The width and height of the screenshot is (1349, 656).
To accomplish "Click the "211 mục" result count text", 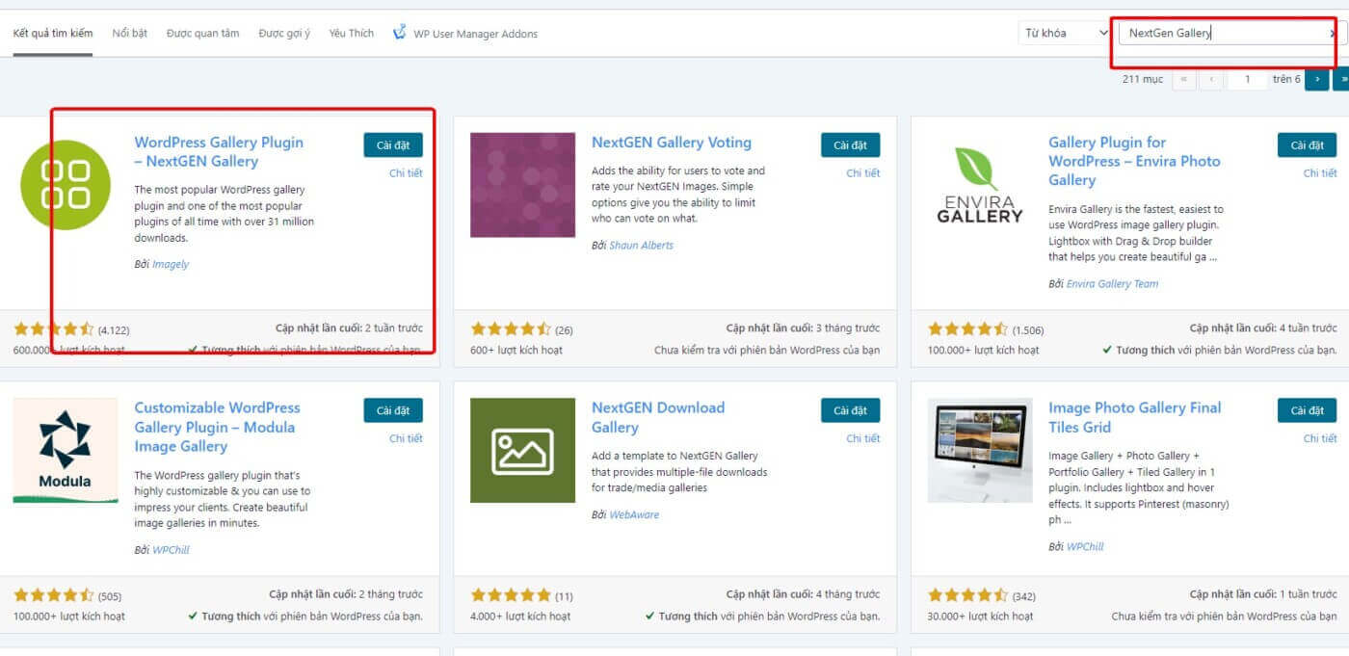I will (x=1143, y=79).
